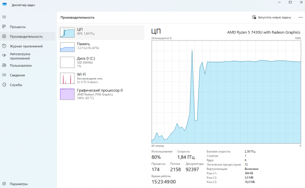Image resolution: width=305 pixels, height=188 pixels.
Task: Close the Task Manager window
Action: (x=301, y=2)
